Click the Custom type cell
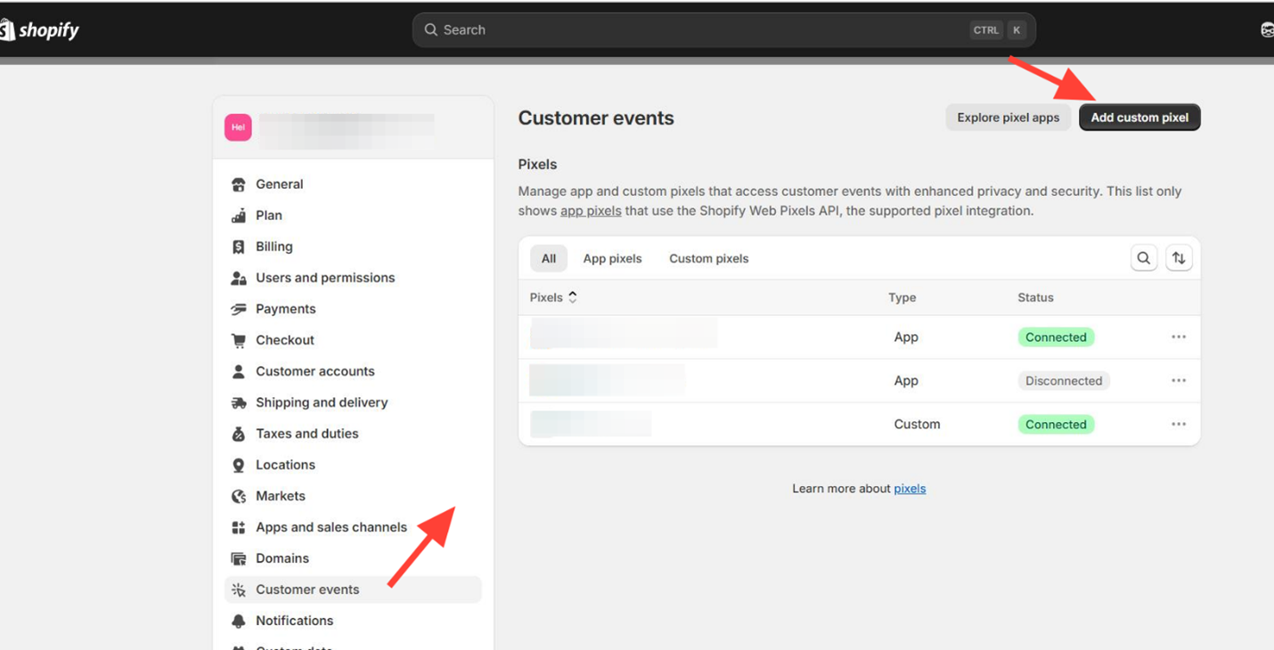 click(917, 425)
